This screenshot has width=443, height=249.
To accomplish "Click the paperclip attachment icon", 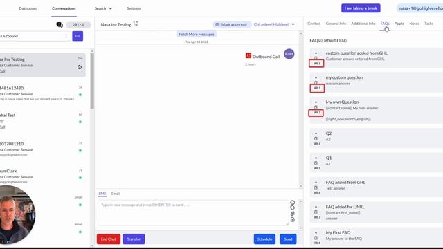I will point(292,214).
